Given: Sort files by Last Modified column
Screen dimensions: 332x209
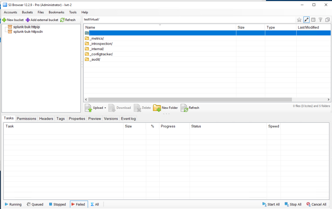Looking at the screenshot, I should click(x=308, y=27).
